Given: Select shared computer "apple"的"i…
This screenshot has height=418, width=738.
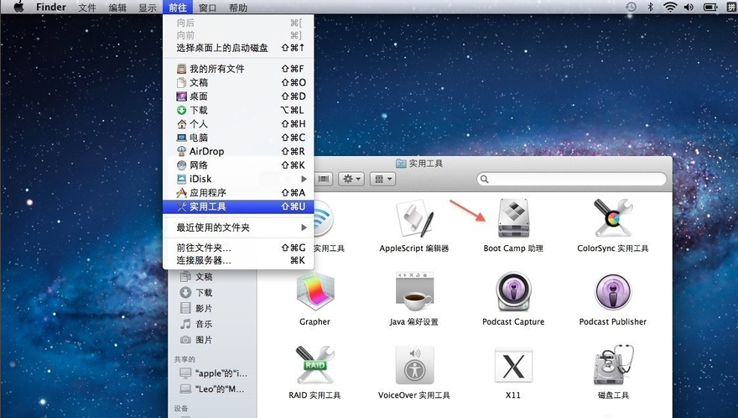Looking at the screenshot, I should click(212, 374).
